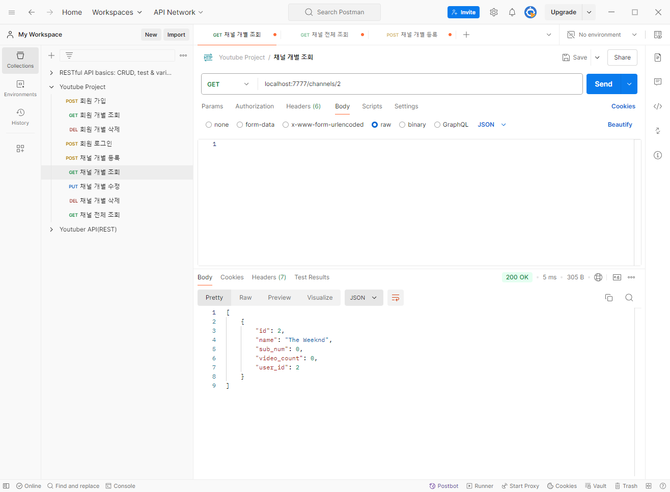Click the Invite button
This screenshot has height=492, width=670.
(x=463, y=12)
